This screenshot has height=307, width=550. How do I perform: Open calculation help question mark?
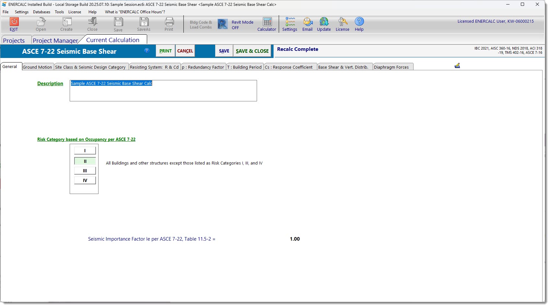click(147, 51)
